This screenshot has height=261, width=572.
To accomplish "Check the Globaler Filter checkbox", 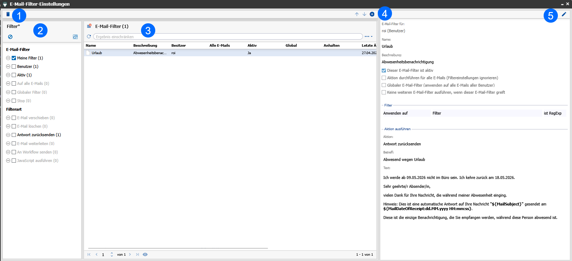I will pos(14,92).
